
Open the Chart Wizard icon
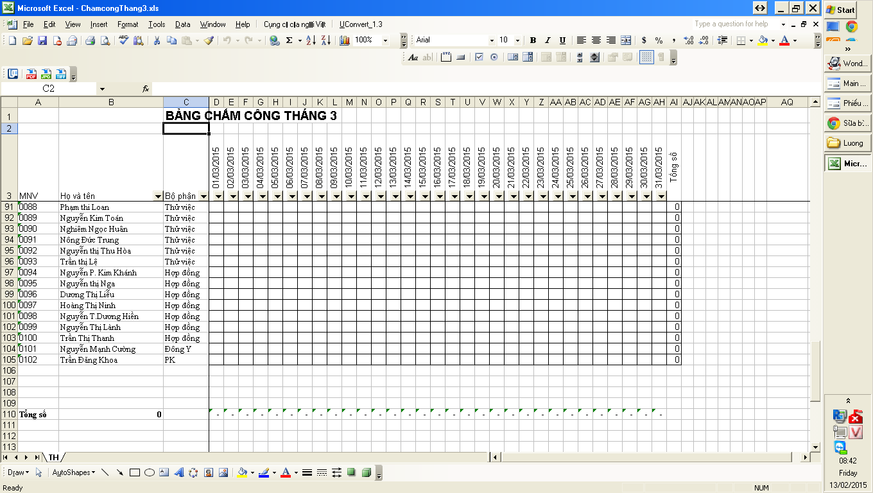tap(345, 40)
